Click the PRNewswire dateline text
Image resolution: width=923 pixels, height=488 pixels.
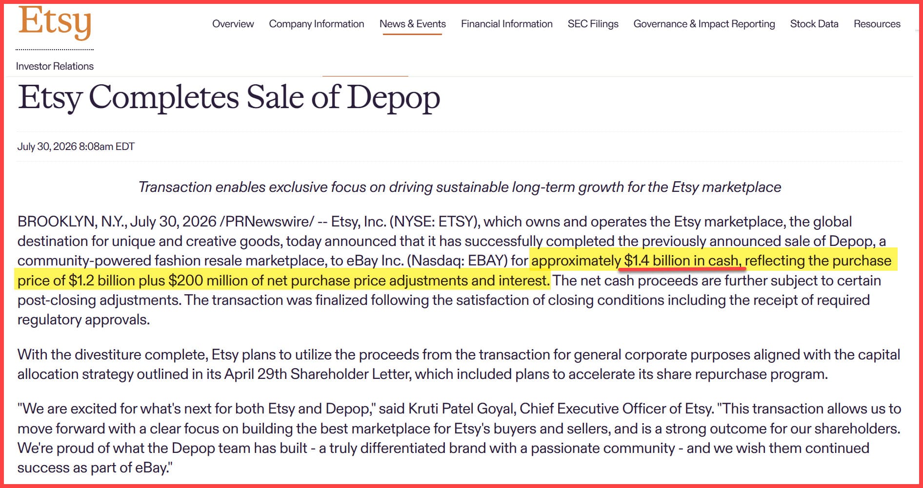(x=267, y=222)
